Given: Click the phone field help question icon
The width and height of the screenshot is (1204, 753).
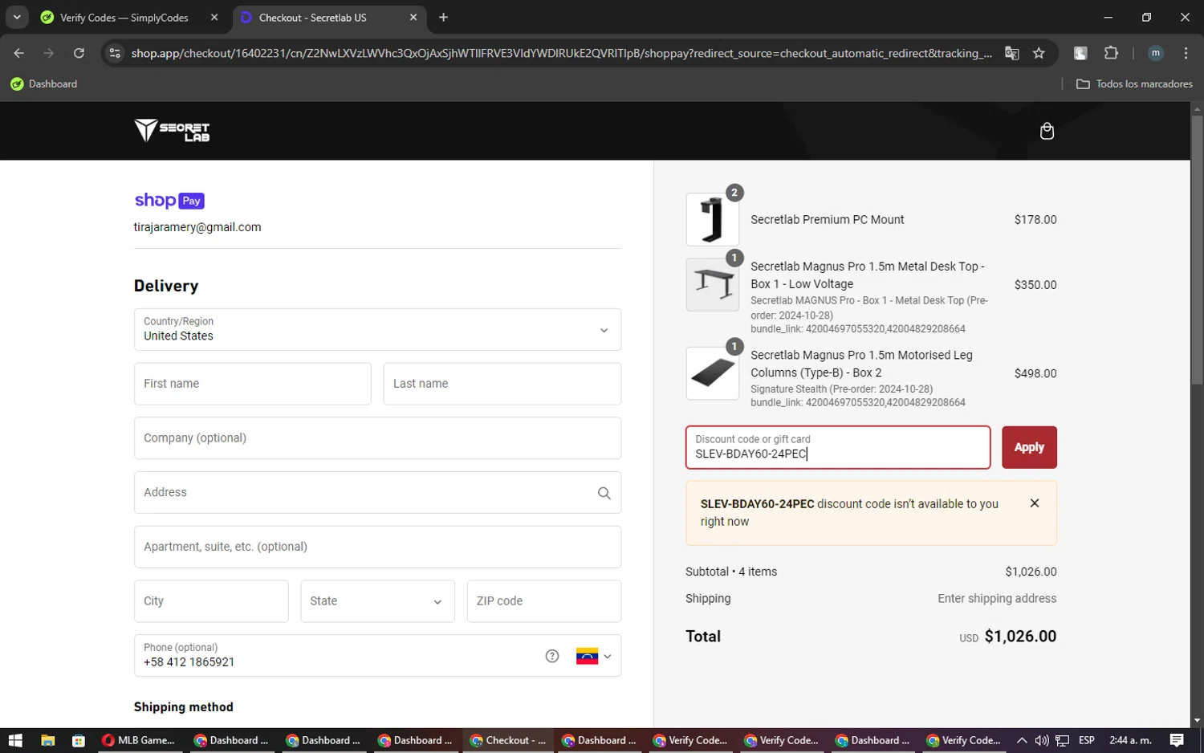Looking at the screenshot, I should (552, 656).
